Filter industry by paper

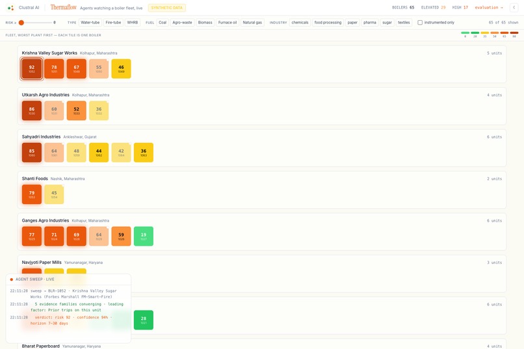(x=352, y=22)
